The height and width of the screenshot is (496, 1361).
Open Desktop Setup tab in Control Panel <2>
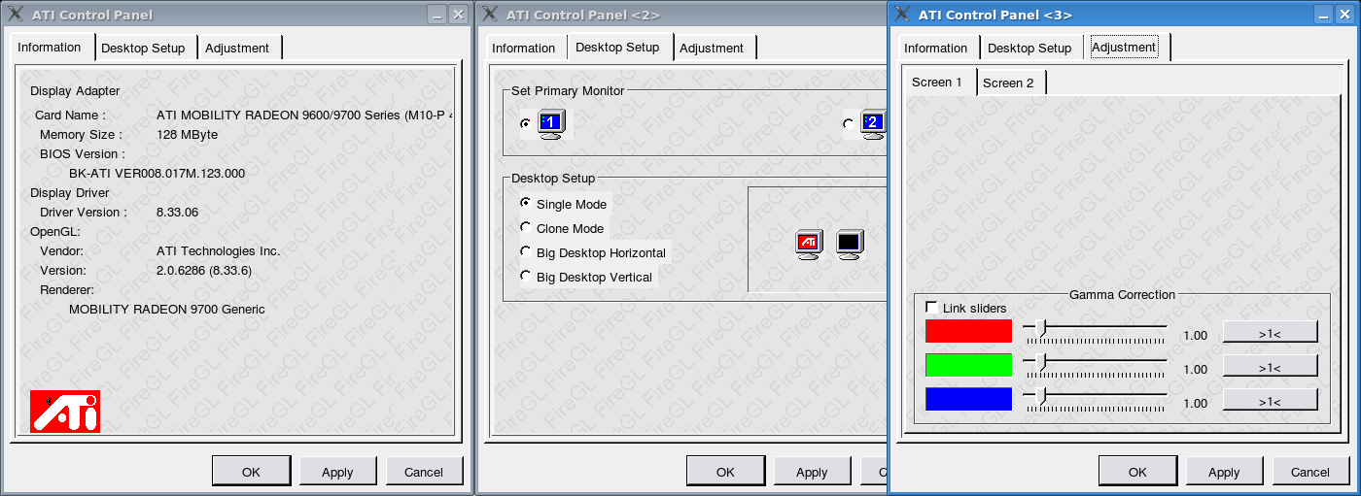point(617,47)
